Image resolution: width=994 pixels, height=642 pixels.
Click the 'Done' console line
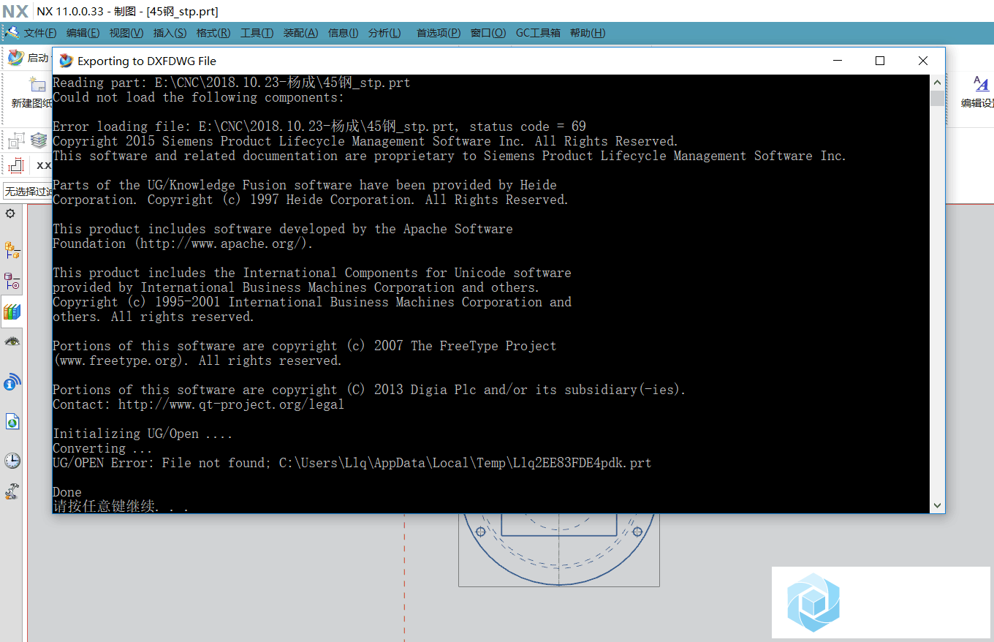67,492
